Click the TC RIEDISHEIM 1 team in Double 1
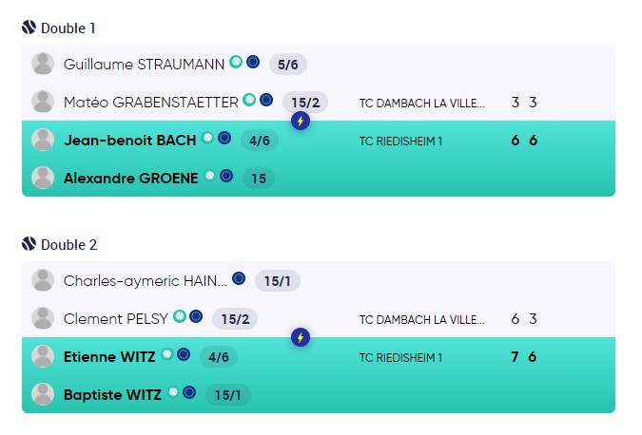Image resolution: width=642 pixels, height=435 pixels. tap(400, 142)
